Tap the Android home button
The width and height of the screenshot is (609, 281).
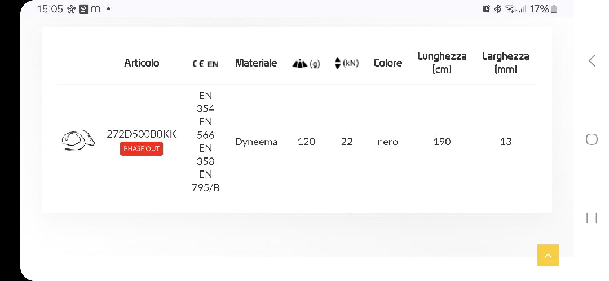(x=592, y=139)
